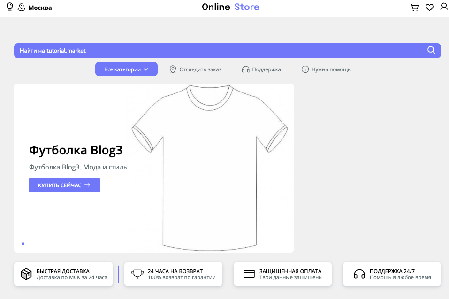The image size is (449, 299).
Task: Click the magnifier search icon
Action: [431, 50]
